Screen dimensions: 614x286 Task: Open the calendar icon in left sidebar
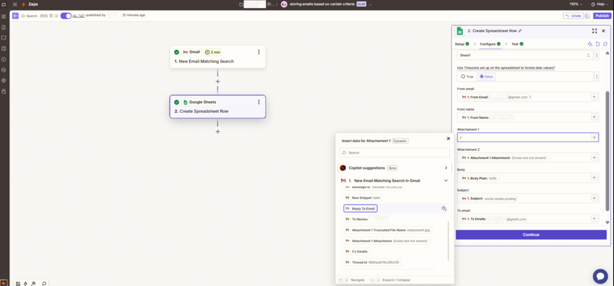coord(4,49)
